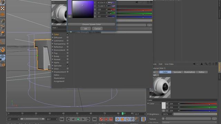The width and height of the screenshot is (221, 124).
Task: Toggle the orange scale keying icon
Action: click(x=122, y=119)
